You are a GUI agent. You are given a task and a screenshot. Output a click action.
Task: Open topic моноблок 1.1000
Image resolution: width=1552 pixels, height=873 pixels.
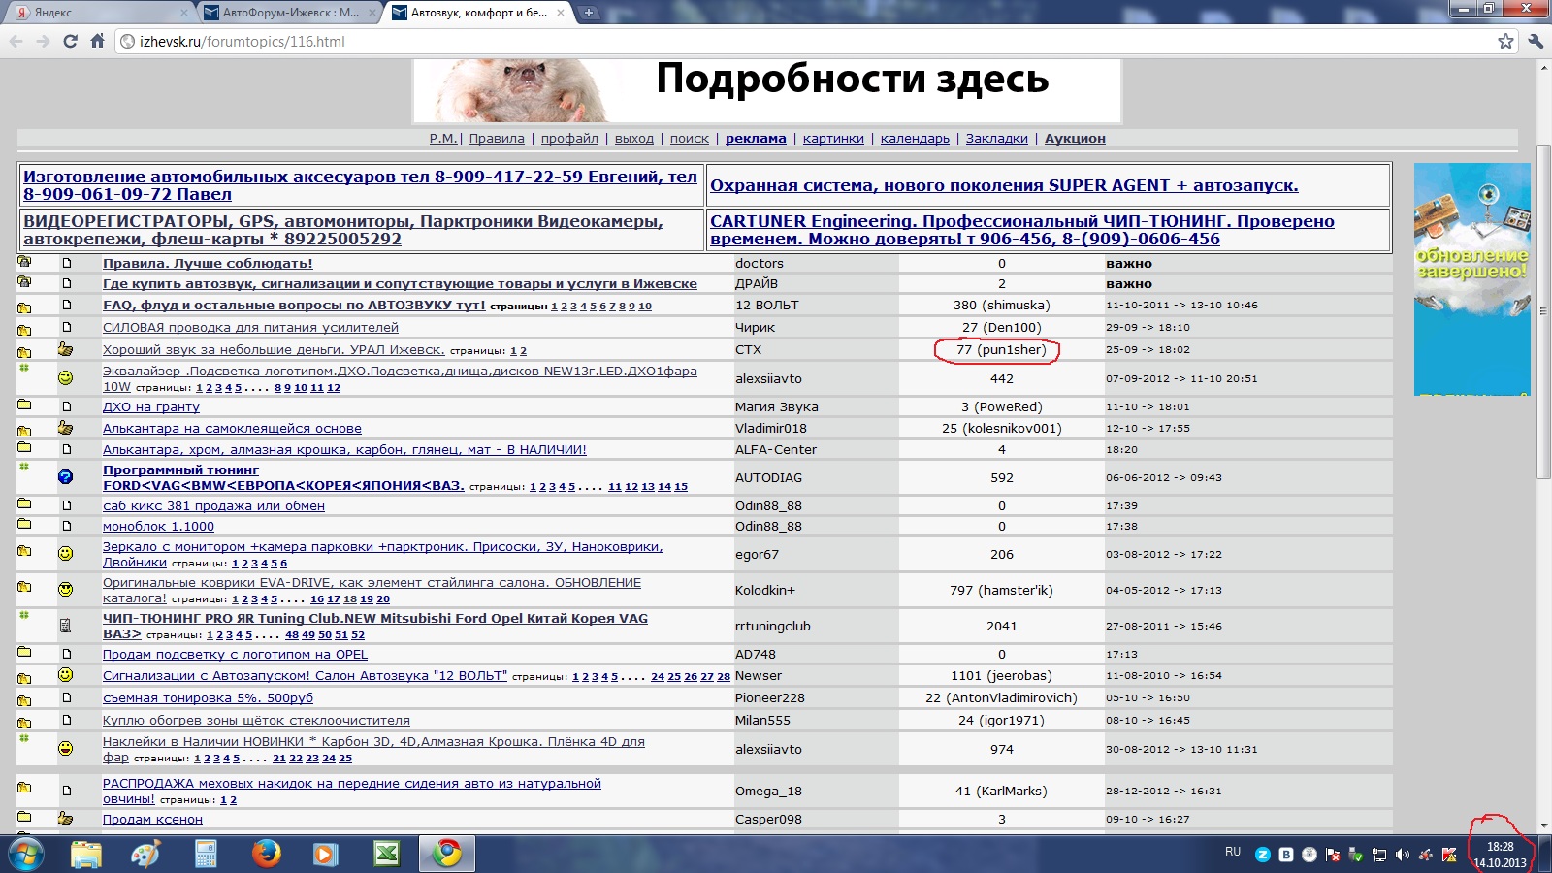pos(159,526)
